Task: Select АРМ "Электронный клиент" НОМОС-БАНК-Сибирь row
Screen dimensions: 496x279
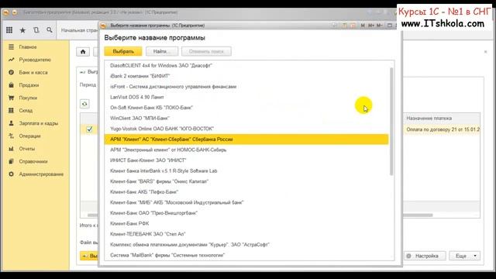Action: [246, 150]
